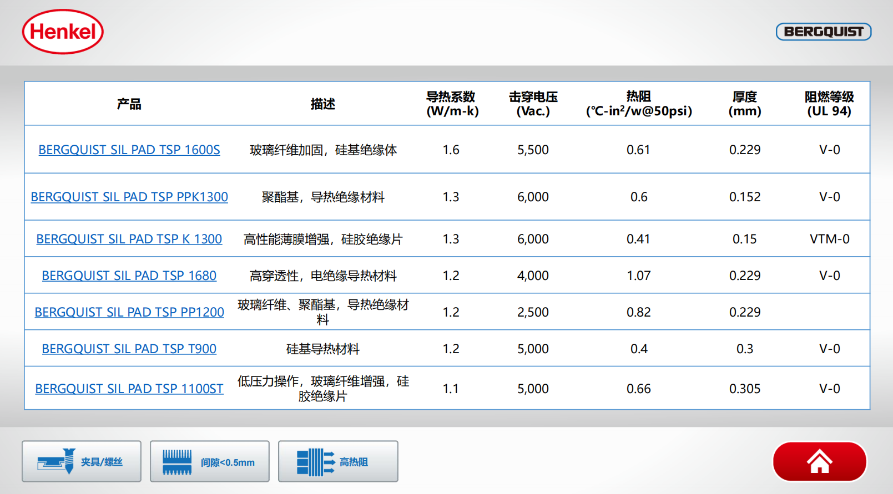Image resolution: width=893 pixels, height=494 pixels.
Task: Open BERGQUIST SIL PAD TSP T900 link
Action: pos(129,349)
